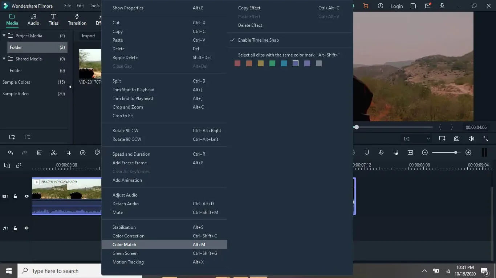This screenshot has height=278, width=496.
Task: Take a snapshot with the camera icon under preview
Action: [456, 138]
